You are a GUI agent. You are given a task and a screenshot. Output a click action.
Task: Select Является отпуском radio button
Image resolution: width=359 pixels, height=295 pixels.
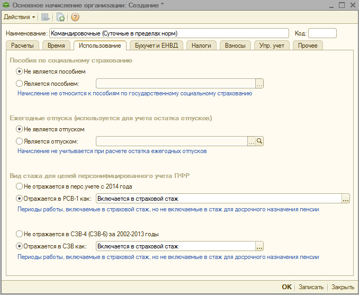pyautogui.click(x=20, y=141)
